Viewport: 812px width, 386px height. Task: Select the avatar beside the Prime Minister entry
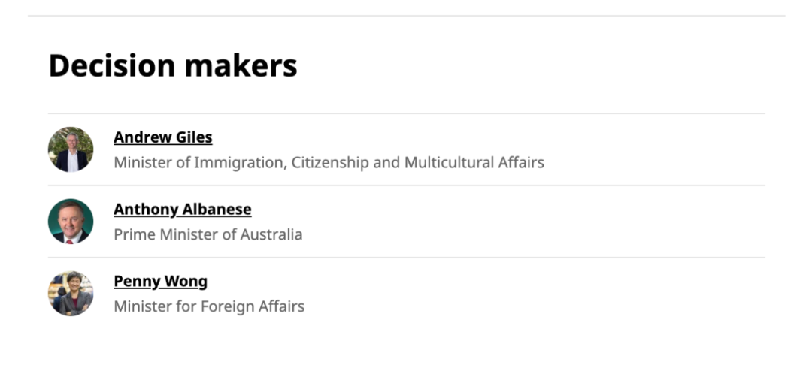click(x=71, y=222)
